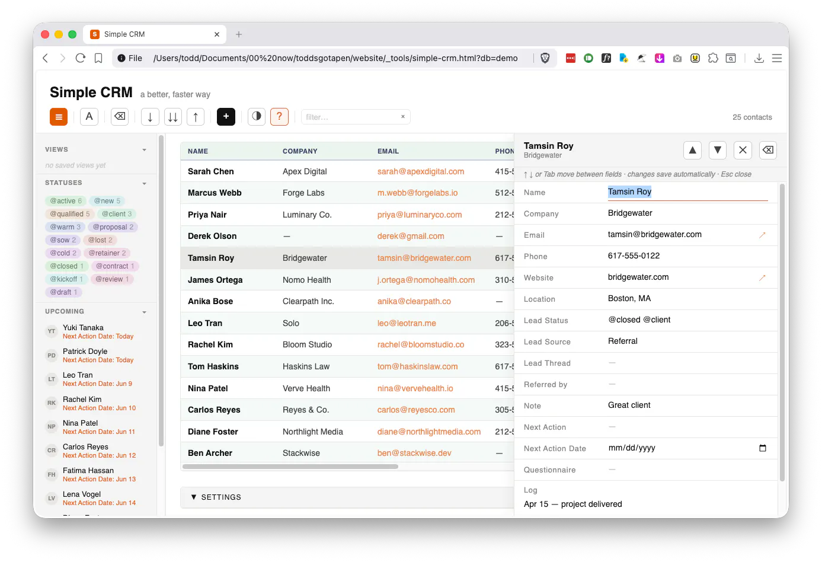Image resolution: width=822 pixels, height=562 pixels.
Task: Collapse the Upcoming section
Action: pyautogui.click(x=144, y=312)
